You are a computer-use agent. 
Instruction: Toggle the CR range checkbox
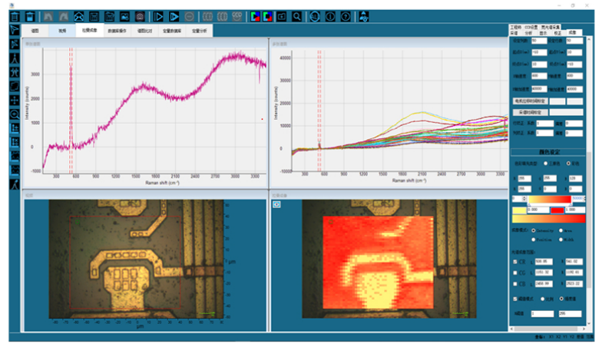(515, 261)
